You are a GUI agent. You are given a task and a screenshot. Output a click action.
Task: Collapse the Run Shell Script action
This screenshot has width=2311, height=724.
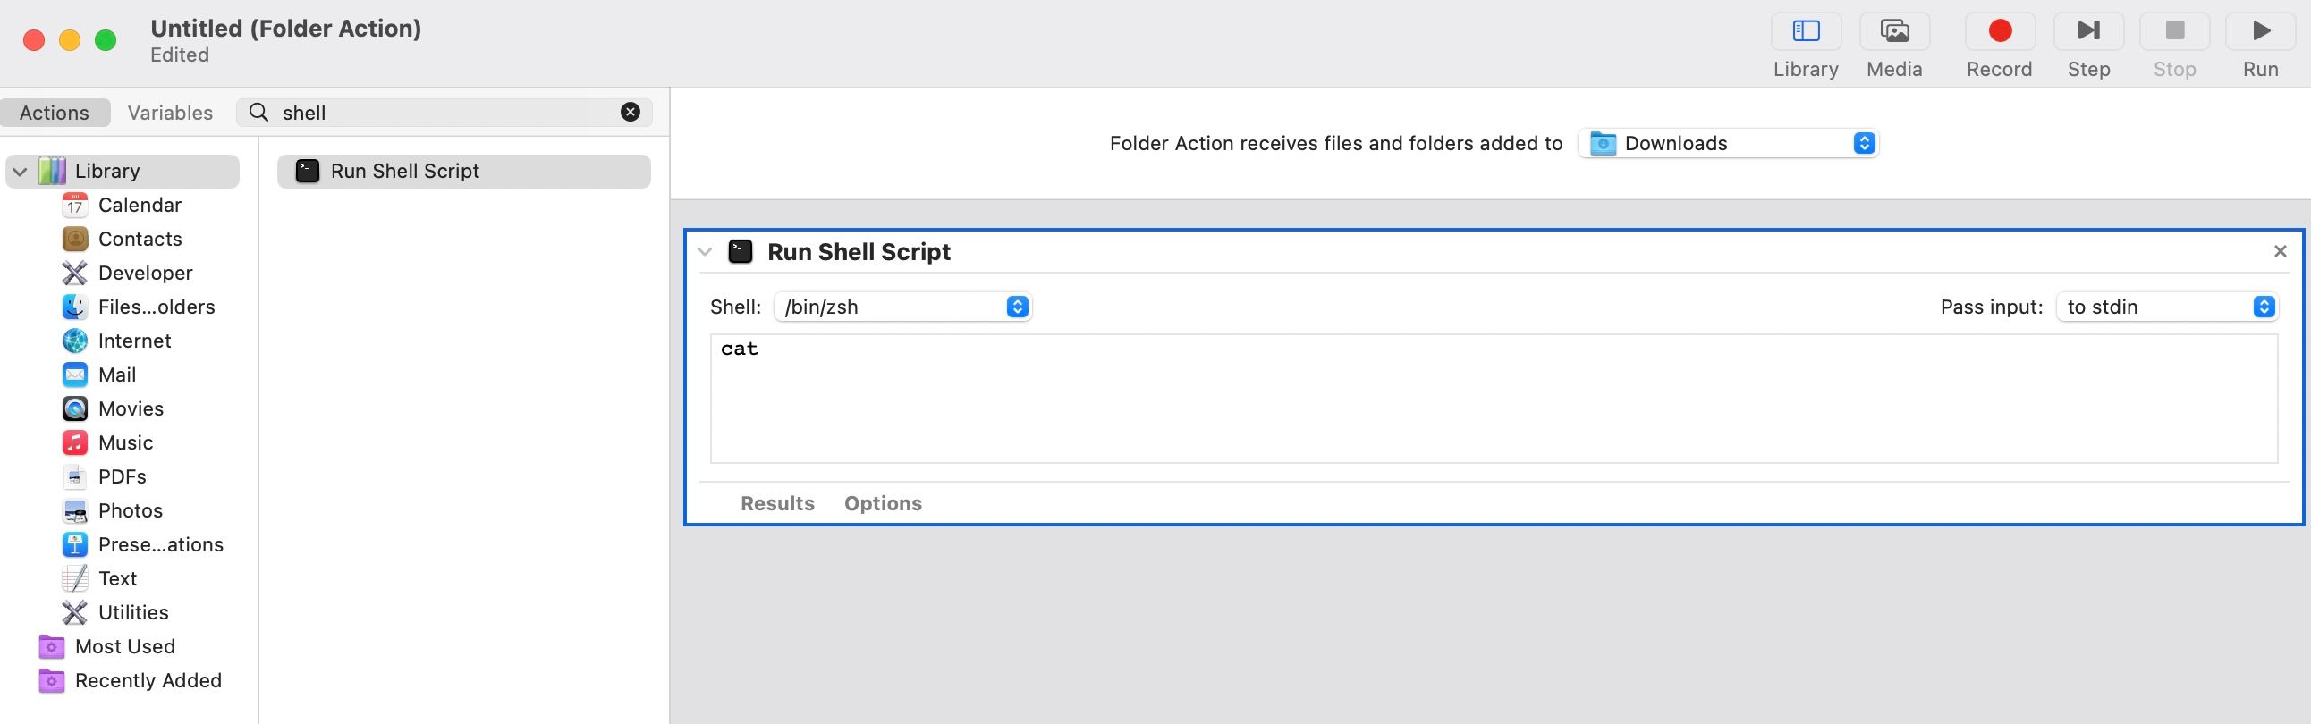click(x=705, y=252)
